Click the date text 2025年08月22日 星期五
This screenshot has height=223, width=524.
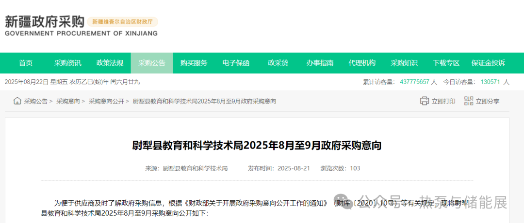pos(36,82)
